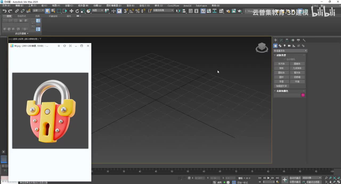Open the 标准基本体 primitive type dropdown
Image resolution: width=341 pixels, height=184 pixels.
(x=290, y=51)
